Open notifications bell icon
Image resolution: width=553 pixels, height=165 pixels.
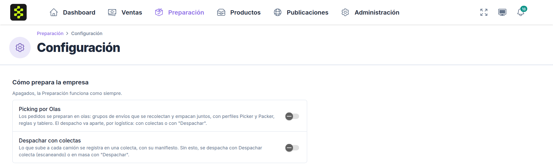point(520,13)
